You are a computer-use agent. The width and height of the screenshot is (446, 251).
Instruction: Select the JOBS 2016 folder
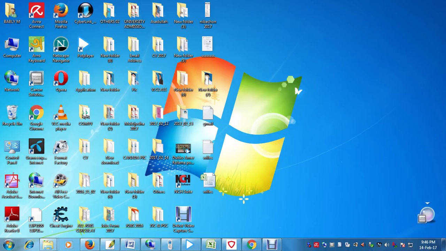134,218
